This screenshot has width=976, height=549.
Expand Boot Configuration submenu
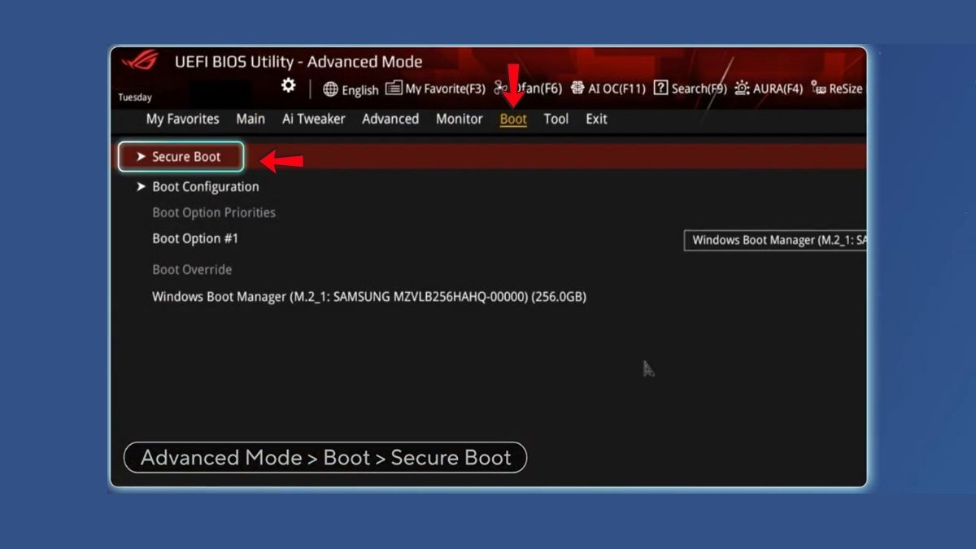[198, 186]
